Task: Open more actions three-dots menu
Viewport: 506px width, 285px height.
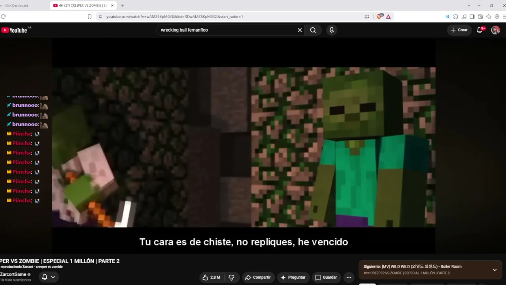Action: tap(349, 277)
